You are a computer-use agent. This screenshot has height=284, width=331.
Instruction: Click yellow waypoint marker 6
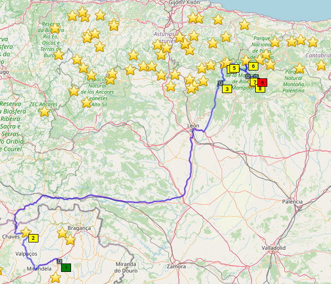tap(253, 66)
